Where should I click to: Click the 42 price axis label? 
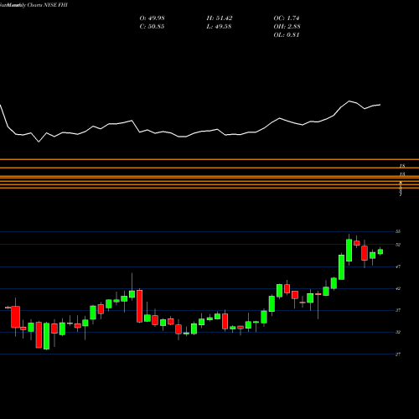398,288
